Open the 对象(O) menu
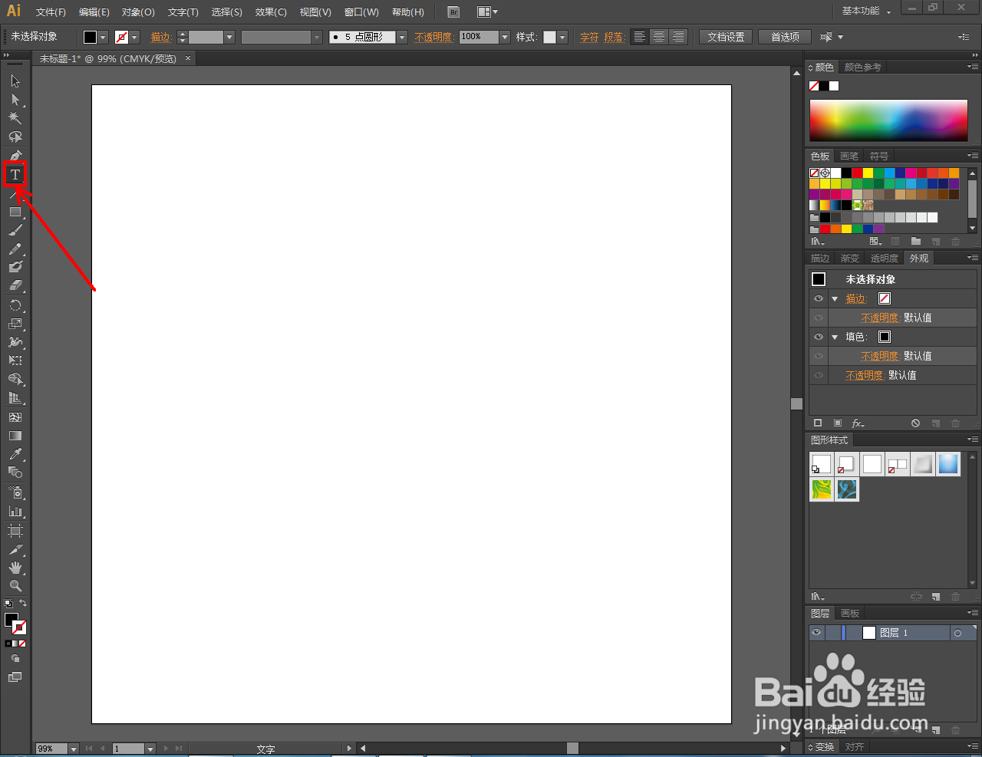Viewport: 982px width, 757px height. pos(138,12)
